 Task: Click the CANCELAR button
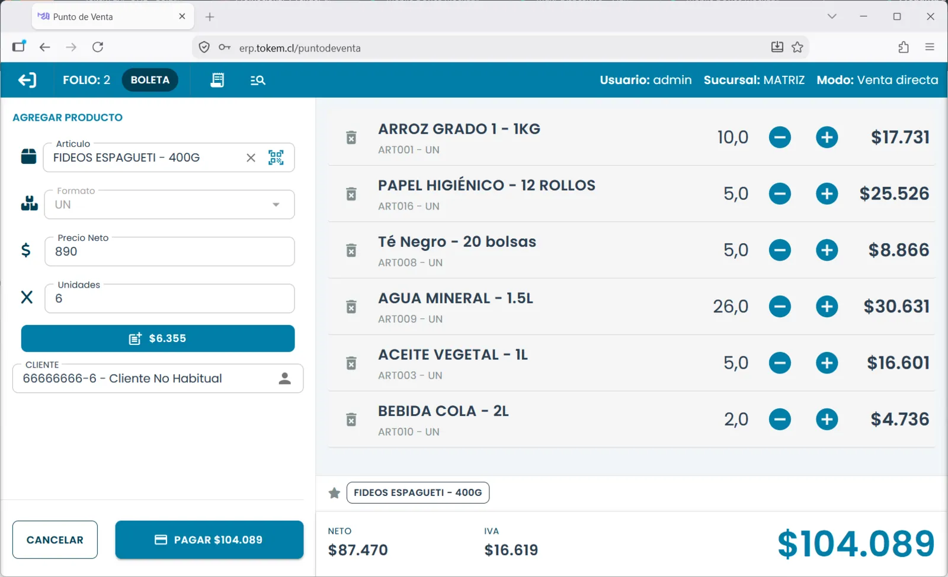[x=55, y=540]
